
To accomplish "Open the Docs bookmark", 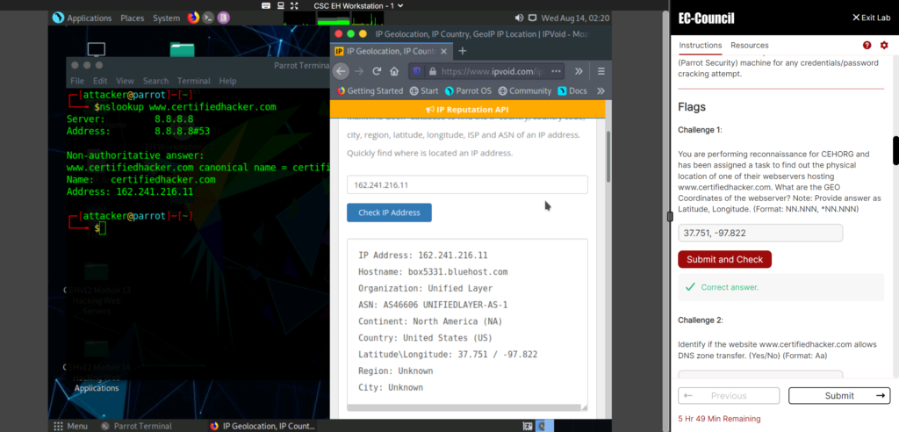I will 572,90.
